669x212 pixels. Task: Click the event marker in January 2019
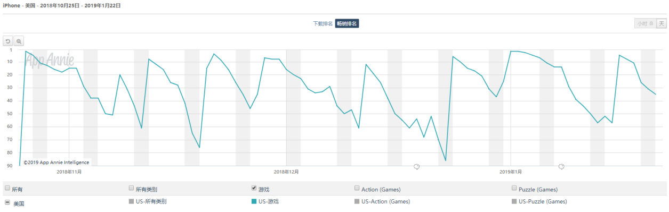click(x=561, y=166)
